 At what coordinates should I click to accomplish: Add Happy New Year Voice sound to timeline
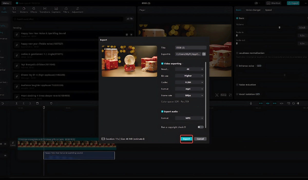point(131,35)
